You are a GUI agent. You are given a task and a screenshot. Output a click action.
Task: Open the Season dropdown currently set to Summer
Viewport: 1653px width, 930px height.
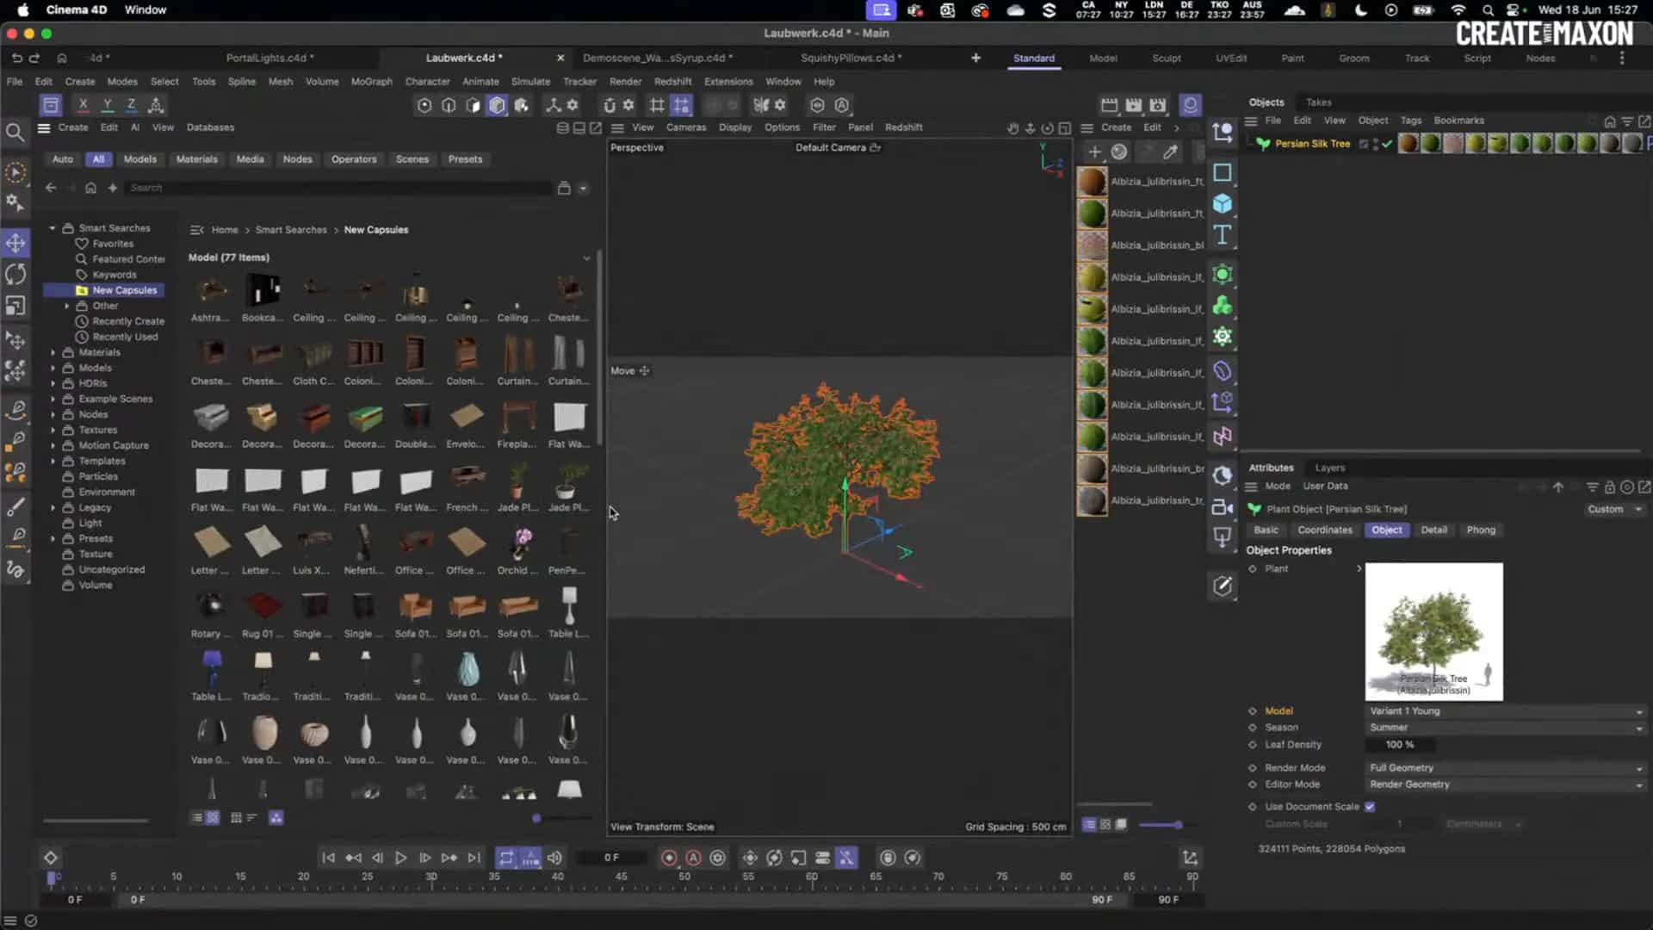pyautogui.click(x=1507, y=728)
